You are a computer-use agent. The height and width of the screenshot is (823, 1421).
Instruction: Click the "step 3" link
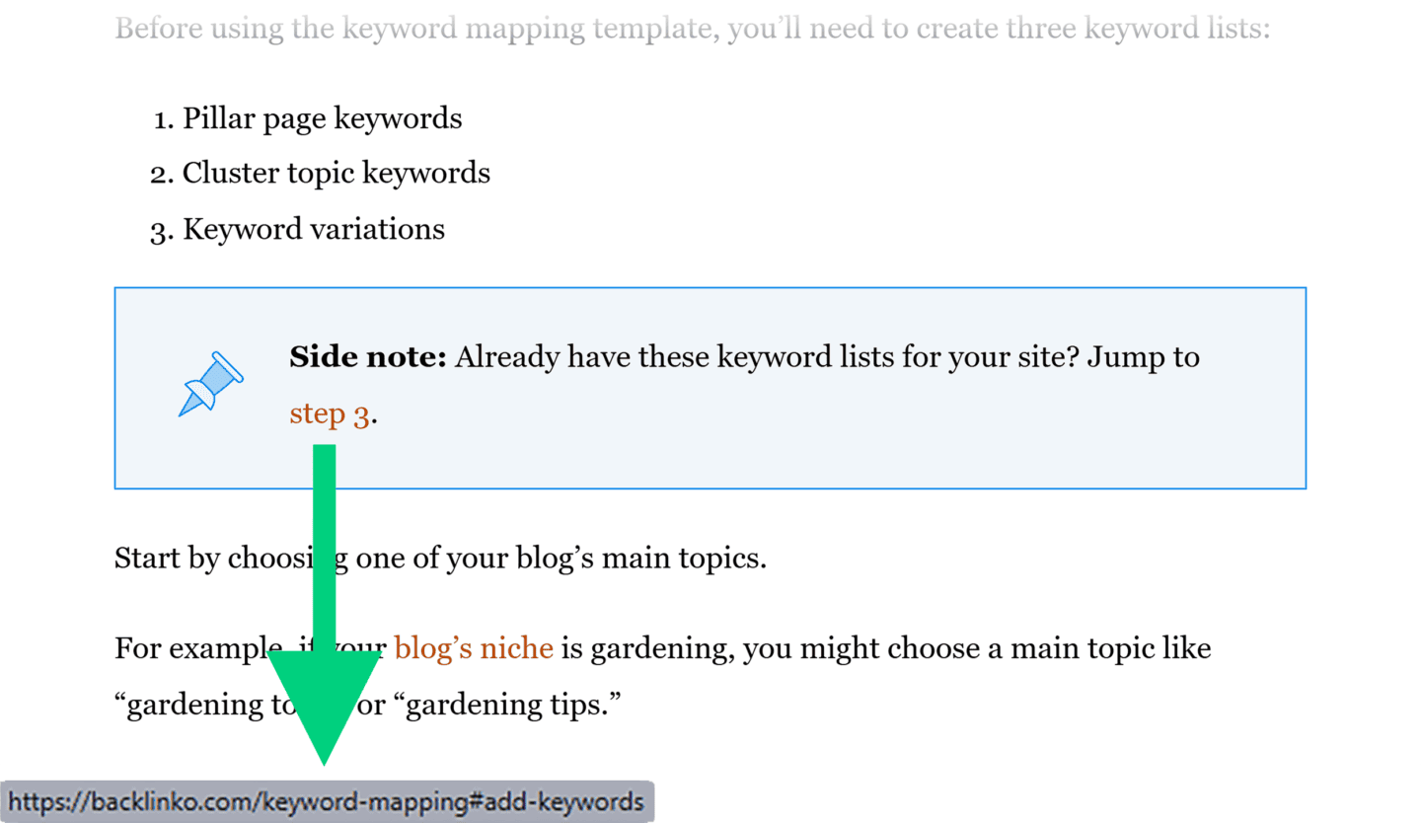pos(330,414)
